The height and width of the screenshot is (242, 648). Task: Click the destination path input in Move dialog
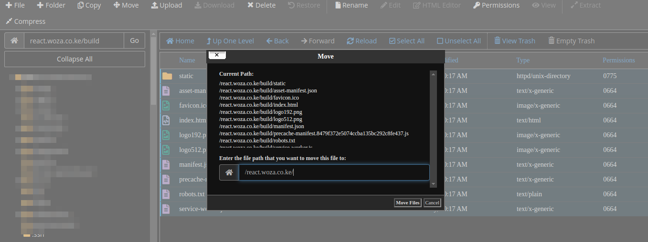[x=334, y=172]
